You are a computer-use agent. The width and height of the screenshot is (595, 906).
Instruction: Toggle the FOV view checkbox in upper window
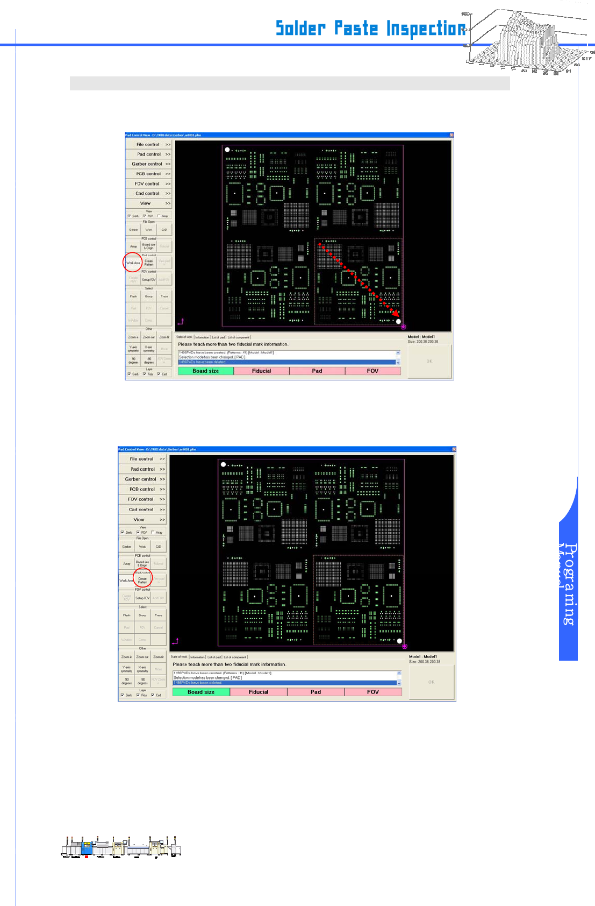pyautogui.click(x=144, y=216)
